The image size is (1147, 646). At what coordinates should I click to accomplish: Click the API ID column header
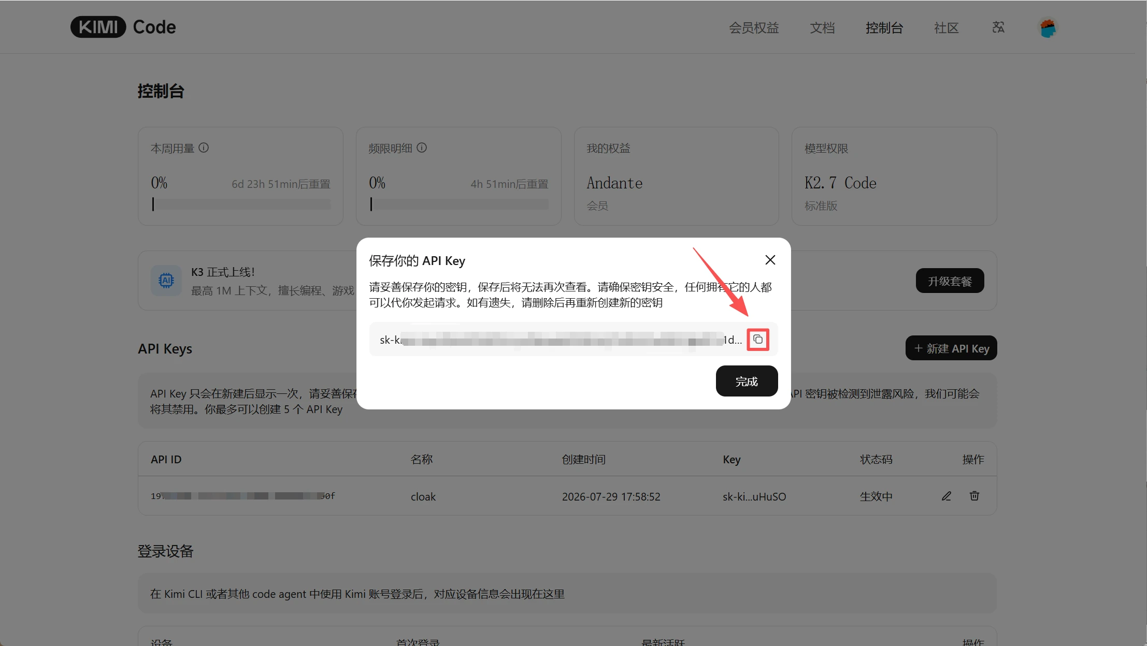coord(166,459)
